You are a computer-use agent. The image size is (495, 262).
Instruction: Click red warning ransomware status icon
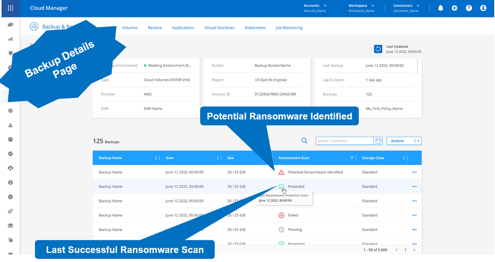pyautogui.click(x=281, y=172)
